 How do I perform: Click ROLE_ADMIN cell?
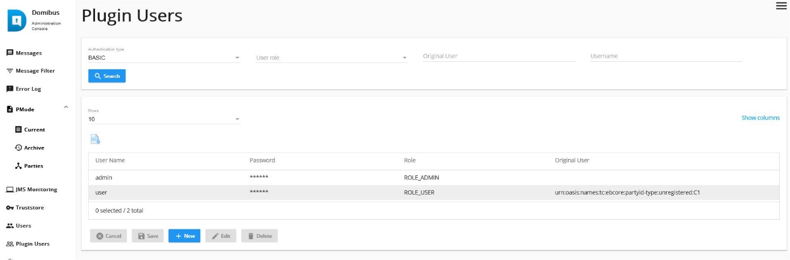421,178
